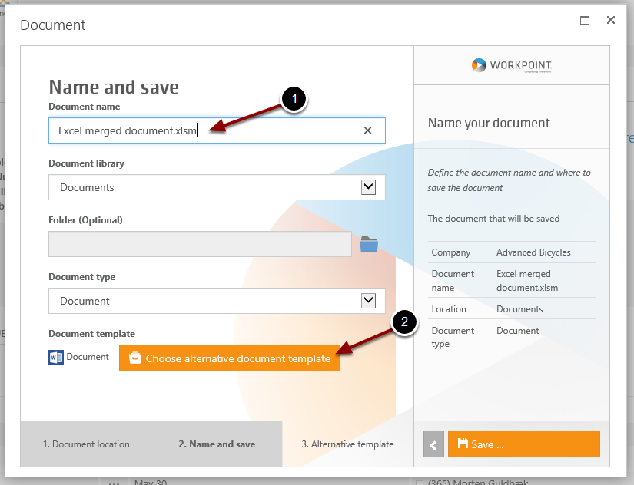
Task: Click the 'Company' row label in summary
Action: 451,252
